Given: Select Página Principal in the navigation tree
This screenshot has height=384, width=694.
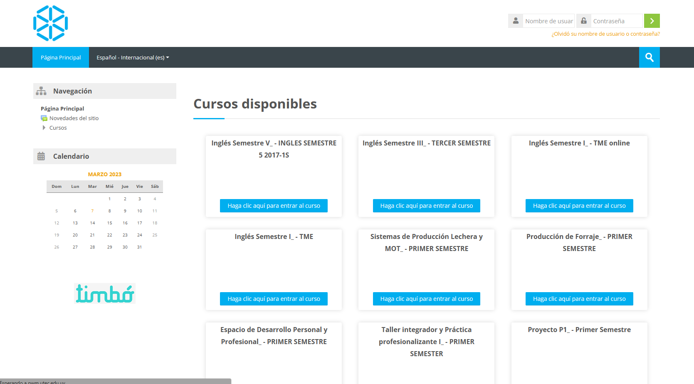Looking at the screenshot, I should click(x=62, y=109).
